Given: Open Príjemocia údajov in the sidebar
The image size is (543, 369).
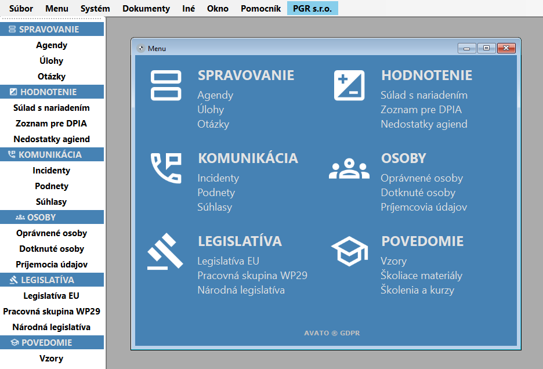Looking at the screenshot, I should coord(52,265).
